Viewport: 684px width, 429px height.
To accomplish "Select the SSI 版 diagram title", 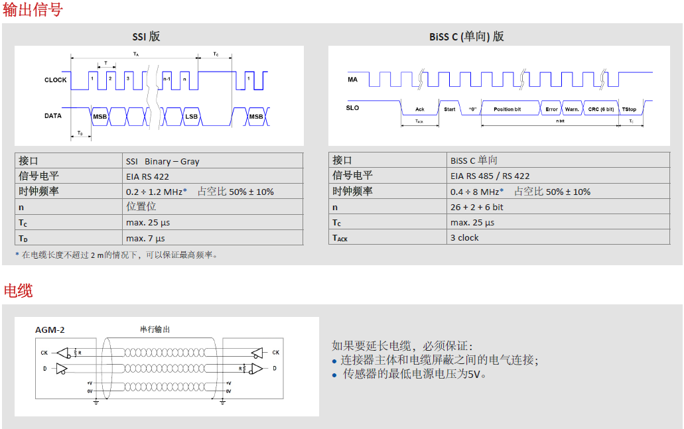I will click(x=147, y=36).
